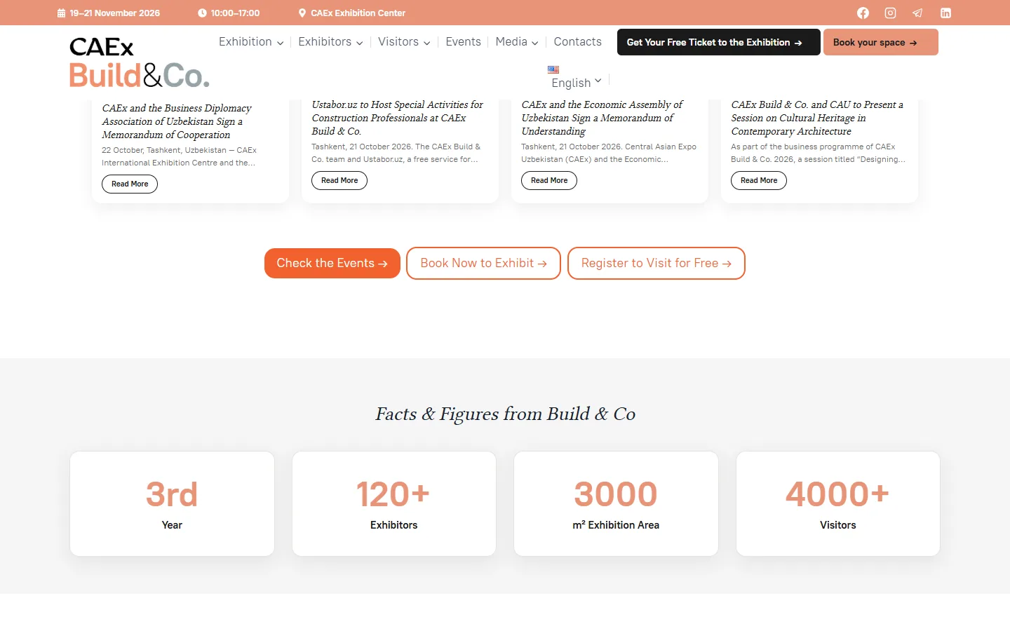
Task: Read More on Cultural Heritage session article
Action: click(x=759, y=181)
